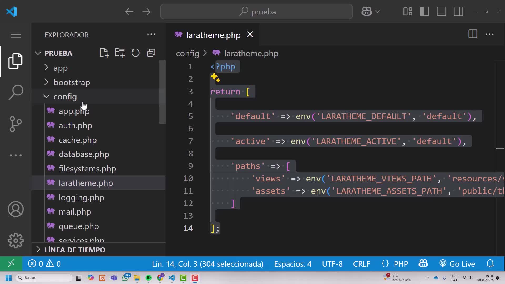Open the Manage gear icon
The image size is (505, 284).
[16, 241]
